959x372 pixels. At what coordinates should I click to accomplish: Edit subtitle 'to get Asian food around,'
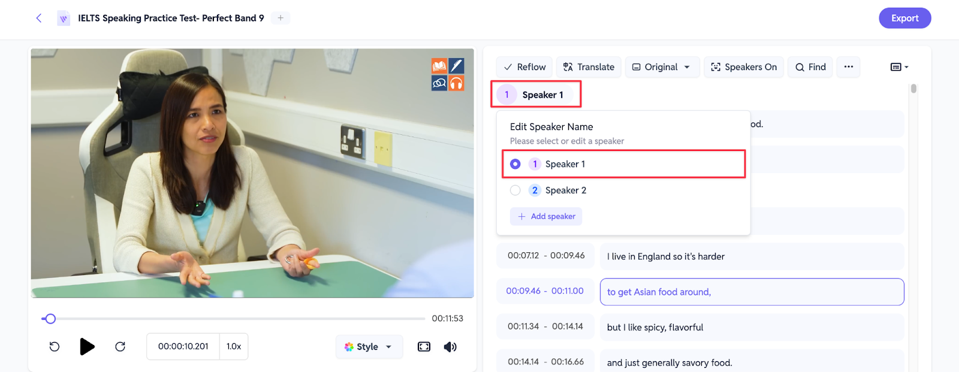(x=752, y=292)
